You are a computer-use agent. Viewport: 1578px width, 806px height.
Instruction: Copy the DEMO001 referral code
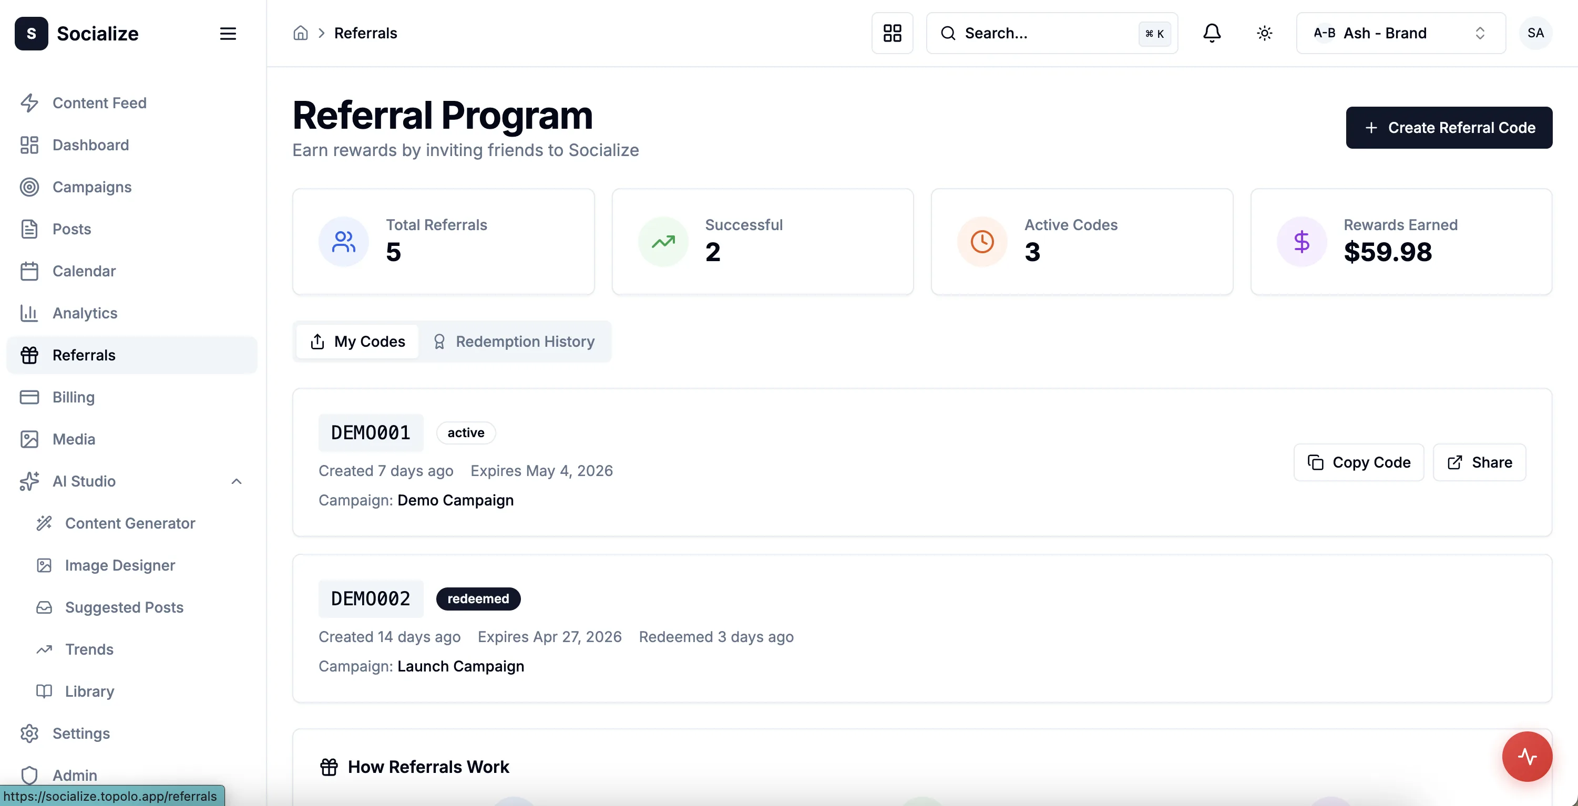coord(1359,462)
